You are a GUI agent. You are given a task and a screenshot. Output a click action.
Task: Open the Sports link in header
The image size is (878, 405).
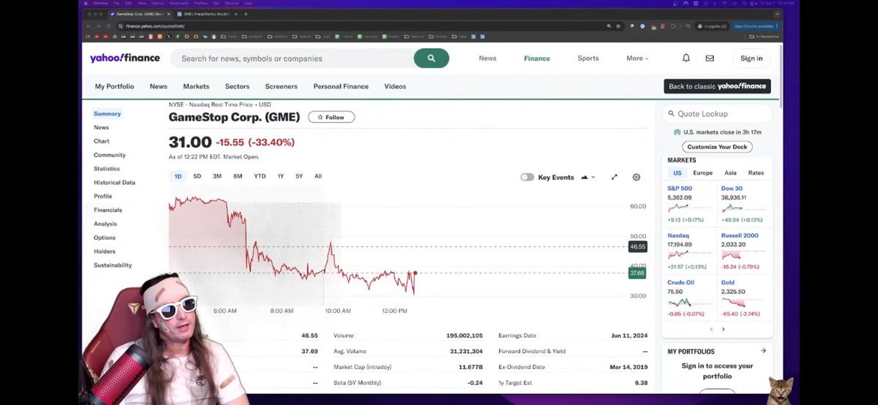point(588,58)
